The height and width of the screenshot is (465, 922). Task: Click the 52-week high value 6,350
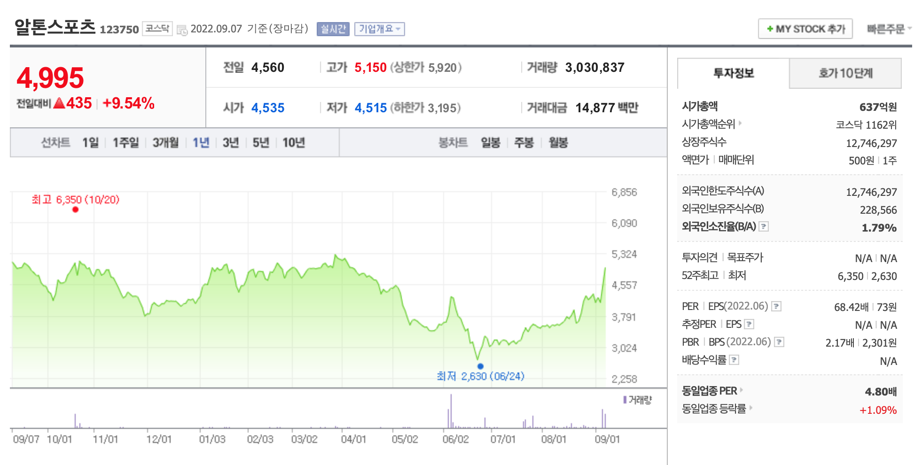coord(851,276)
